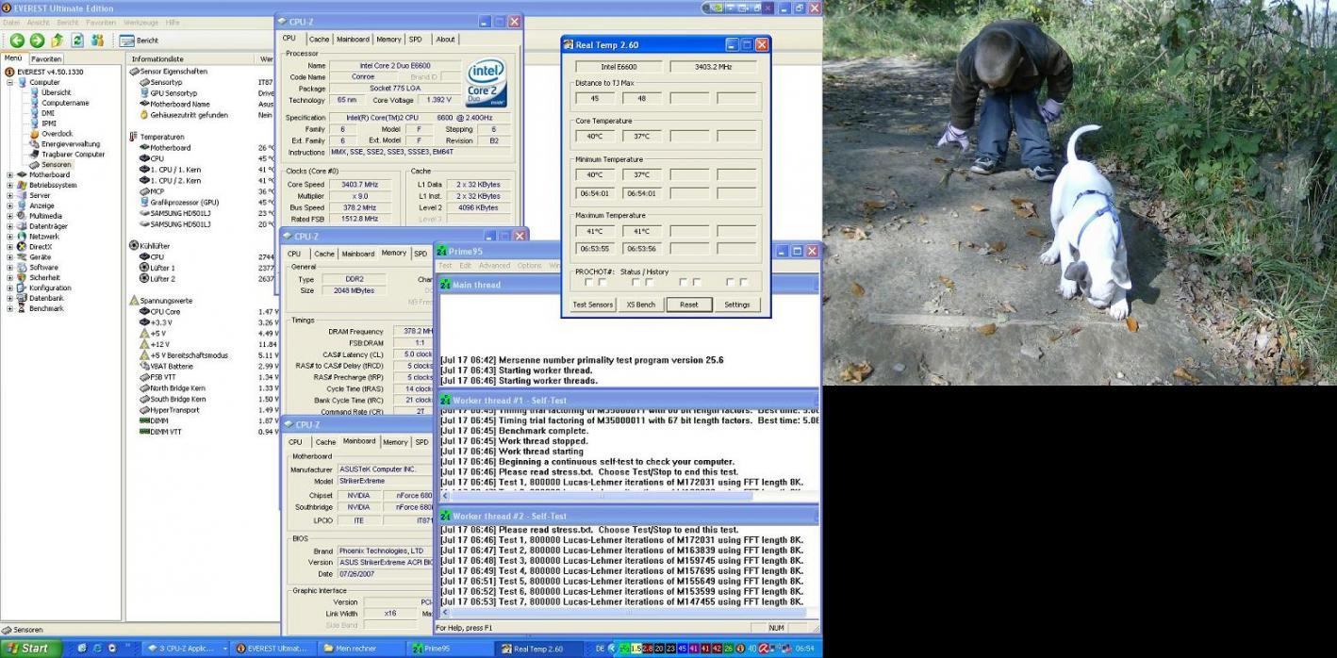Select Energieverwaltung in EVEREST tree
Viewport: 1337px width, 658px height.
63,144
